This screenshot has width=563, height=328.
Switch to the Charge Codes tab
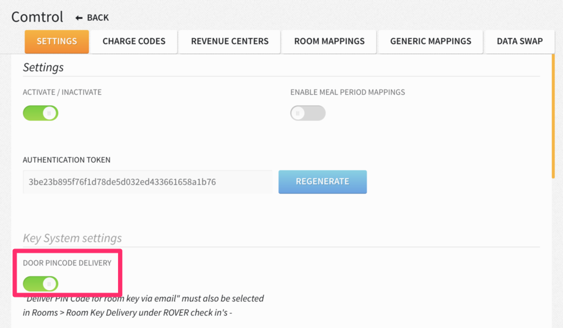point(134,42)
